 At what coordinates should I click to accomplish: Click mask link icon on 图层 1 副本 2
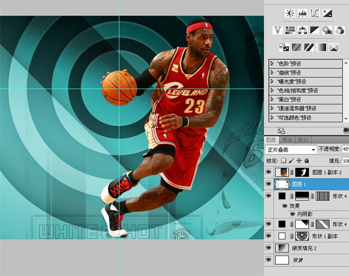(292, 172)
